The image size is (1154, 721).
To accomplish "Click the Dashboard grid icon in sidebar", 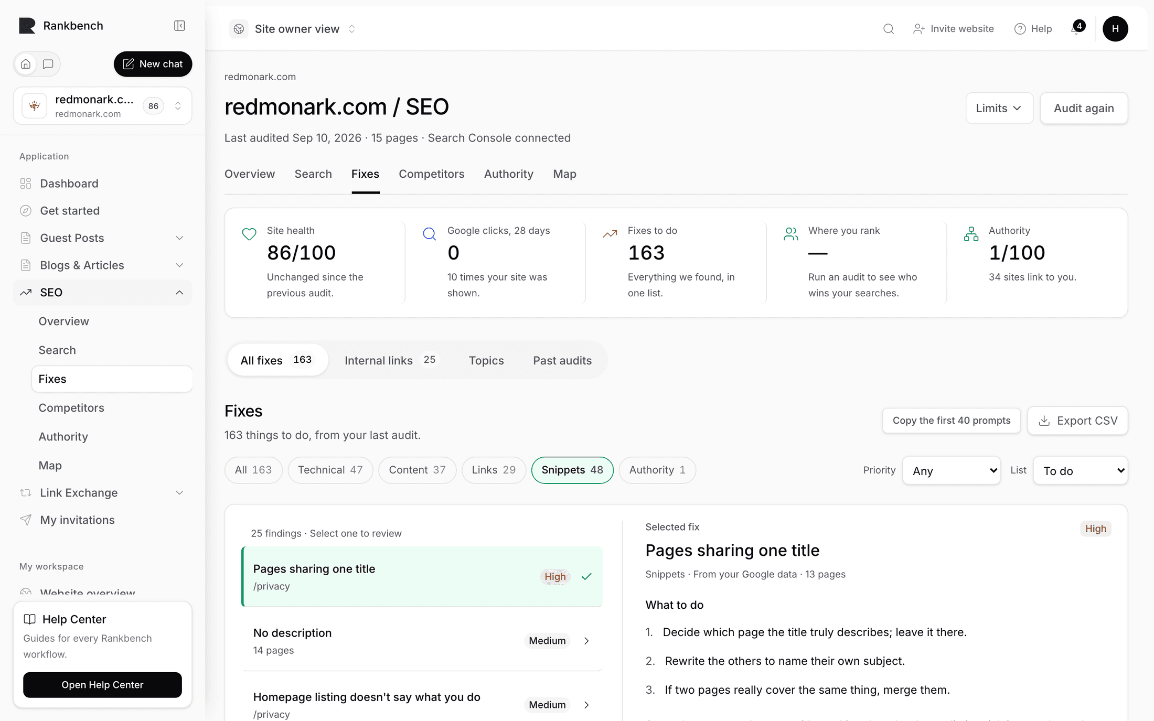I will click(x=26, y=184).
